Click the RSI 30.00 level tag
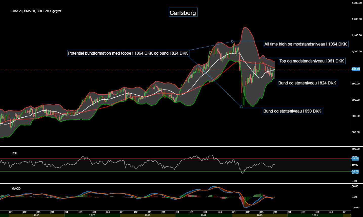 pos(355,171)
